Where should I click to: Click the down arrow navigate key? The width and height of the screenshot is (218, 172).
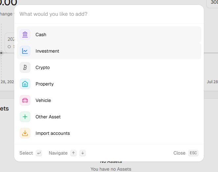83,153
